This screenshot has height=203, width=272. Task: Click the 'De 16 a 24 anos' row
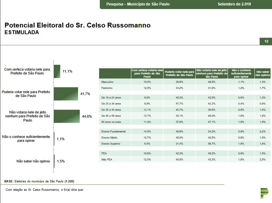[x=111, y=97]
